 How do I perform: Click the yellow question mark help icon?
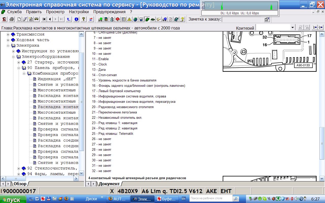[84, 19]
